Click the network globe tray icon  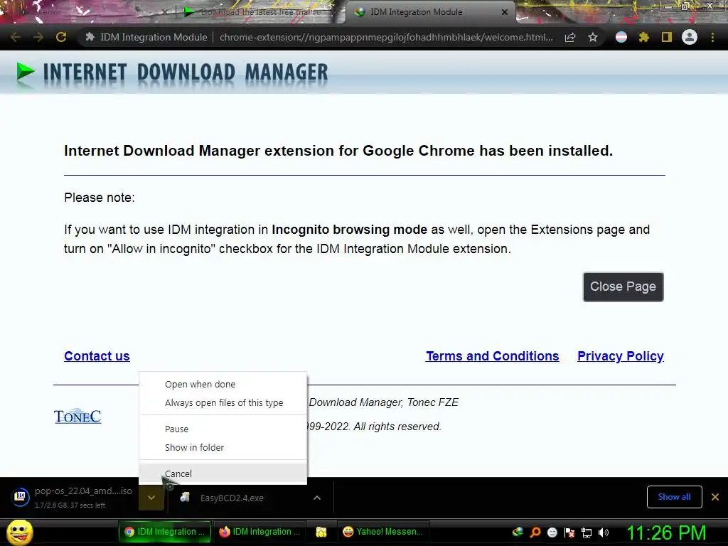point(518,532)
